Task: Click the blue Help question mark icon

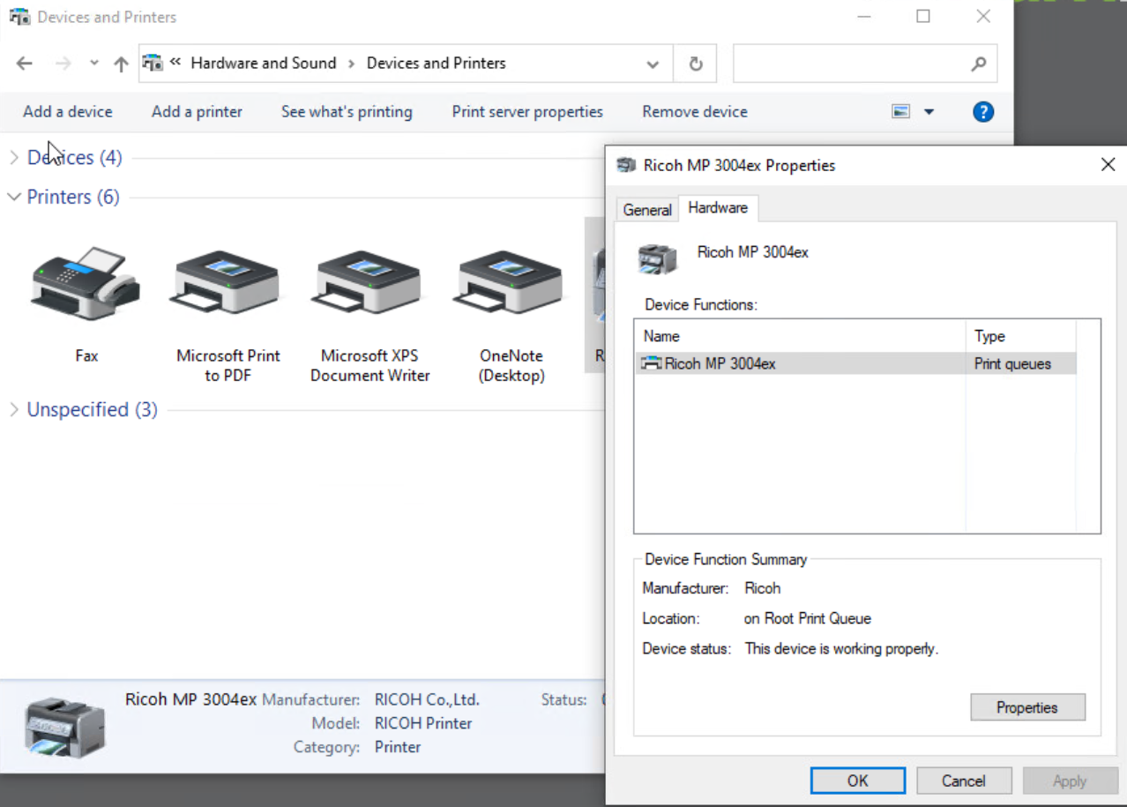Action: pos(982,111)
